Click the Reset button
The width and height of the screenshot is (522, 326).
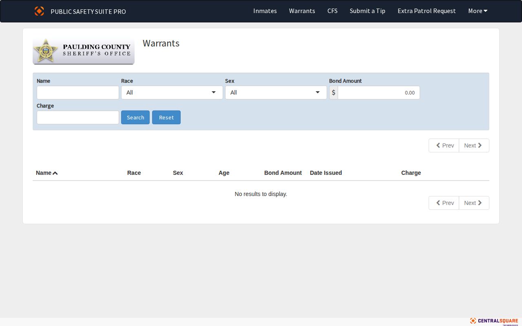coord(166,117)
